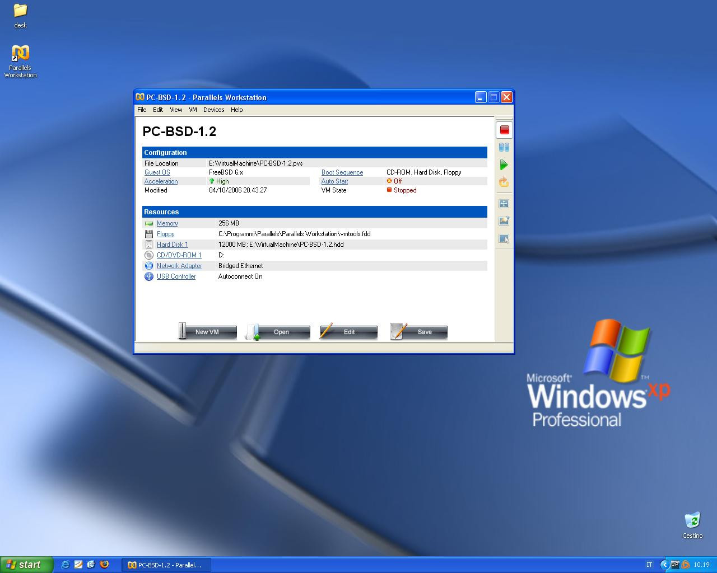
Task: Click the third Quick Launch icon
Action: [x=91, y=565]
